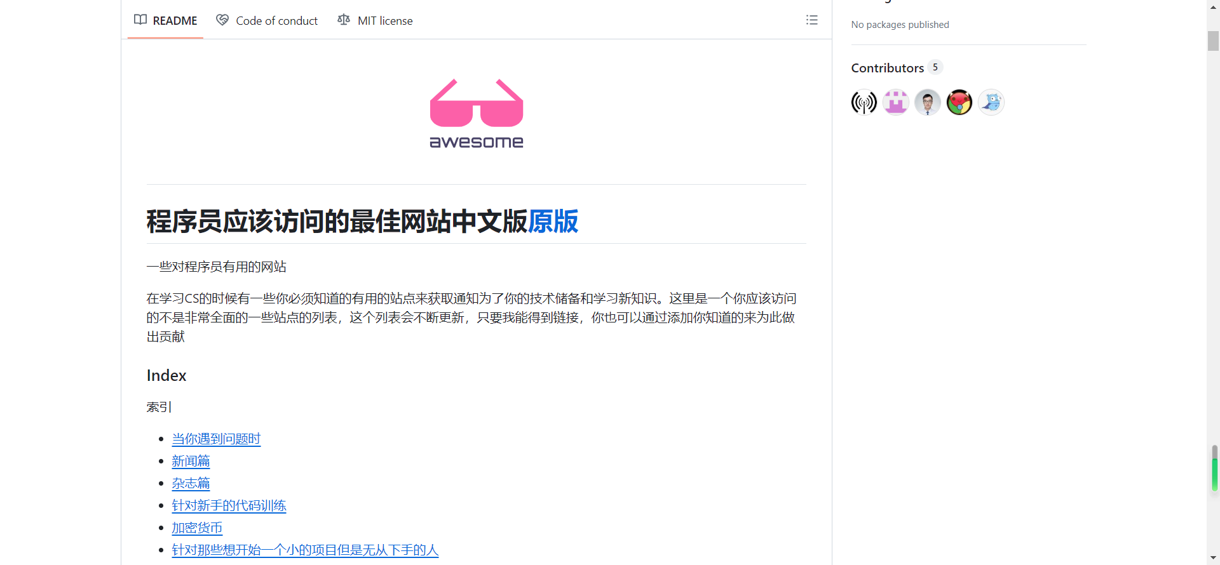Click the 一些对程序员有用的网站 line
The width and height of the screenshot is (1220, 565).
[216, 267]
